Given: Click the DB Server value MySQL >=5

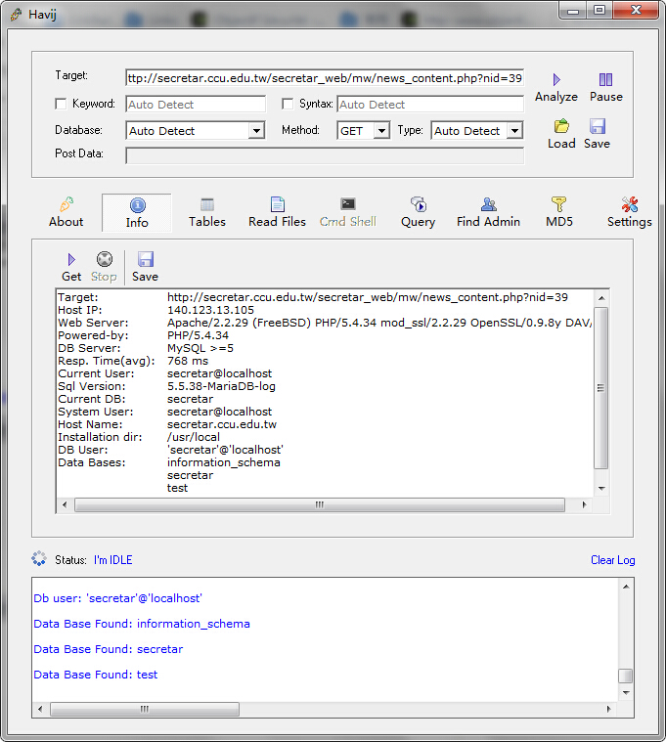Looking at the screenshot, I should point(200,348).
